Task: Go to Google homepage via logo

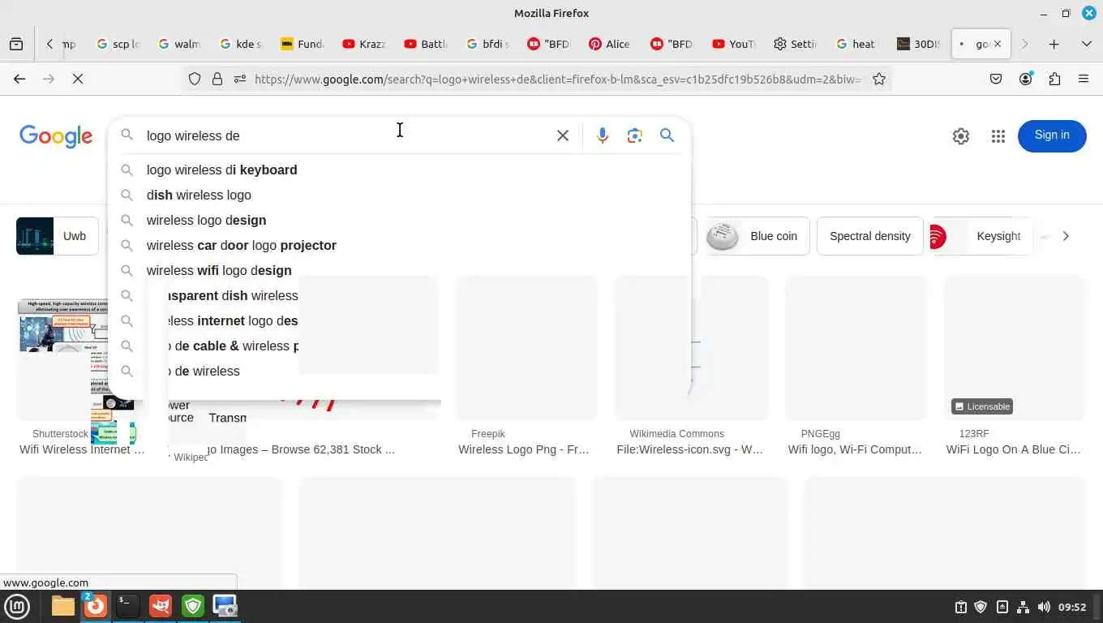Action: pos(56,136)
